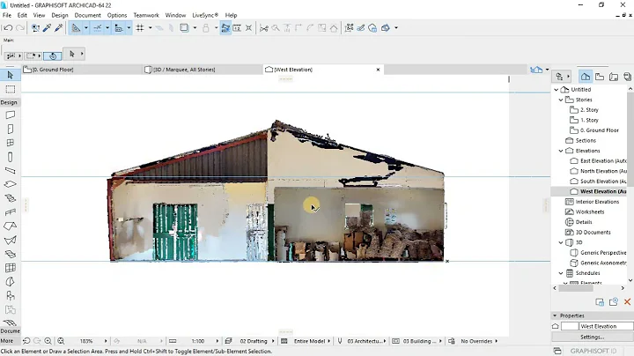Select the Stair tool
The image size is (634, 356).
point(10,198)
